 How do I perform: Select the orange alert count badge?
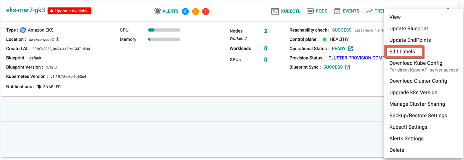pos(195,12)
